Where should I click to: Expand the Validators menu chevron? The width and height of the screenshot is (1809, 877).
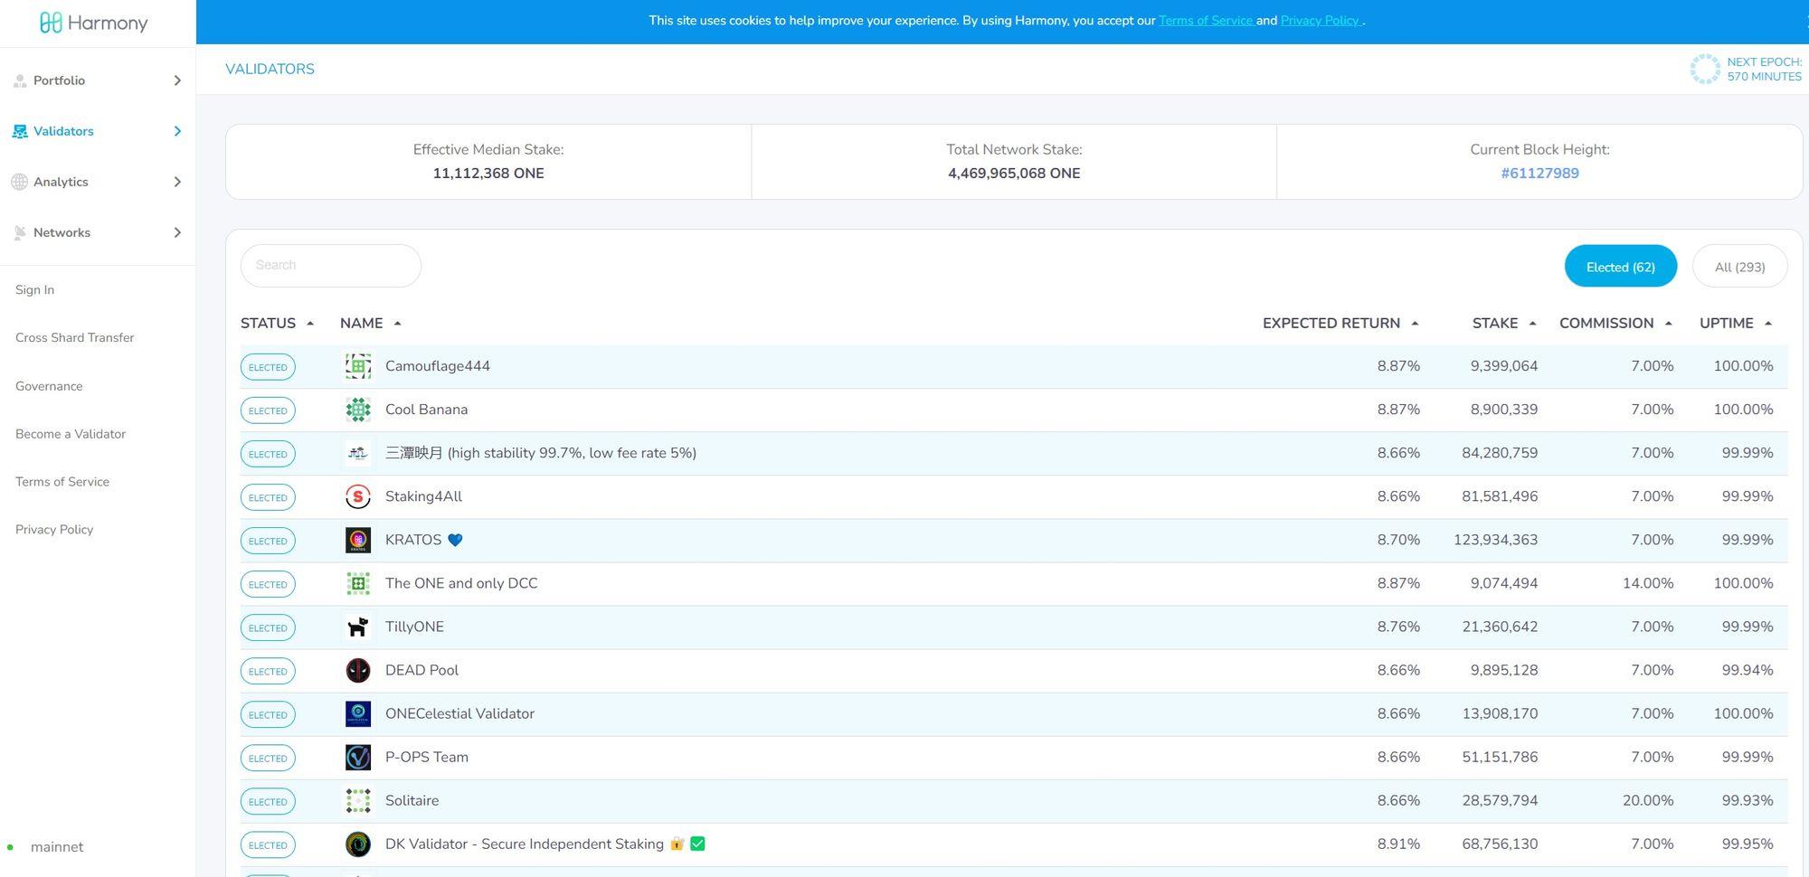click(x=177, y=131)
